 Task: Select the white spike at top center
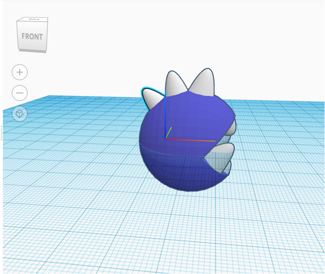click(x=174, y=84)
